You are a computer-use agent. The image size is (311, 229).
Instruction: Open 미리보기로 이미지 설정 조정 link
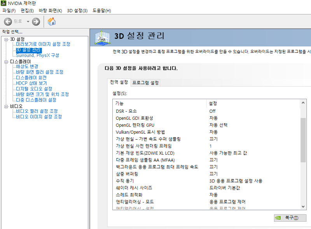[x=43, y=44]
